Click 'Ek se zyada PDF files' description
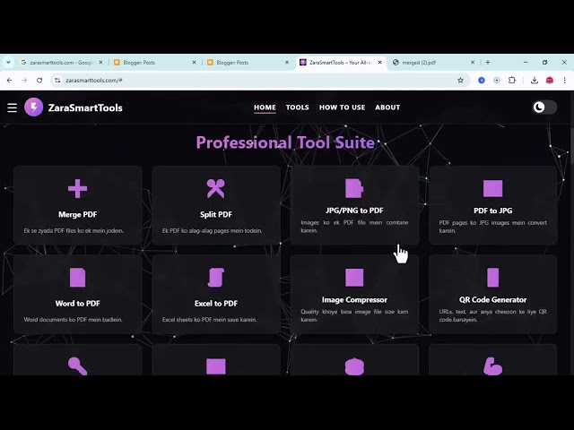The height and width of the screenshot is (430, 574). [74, 231]
